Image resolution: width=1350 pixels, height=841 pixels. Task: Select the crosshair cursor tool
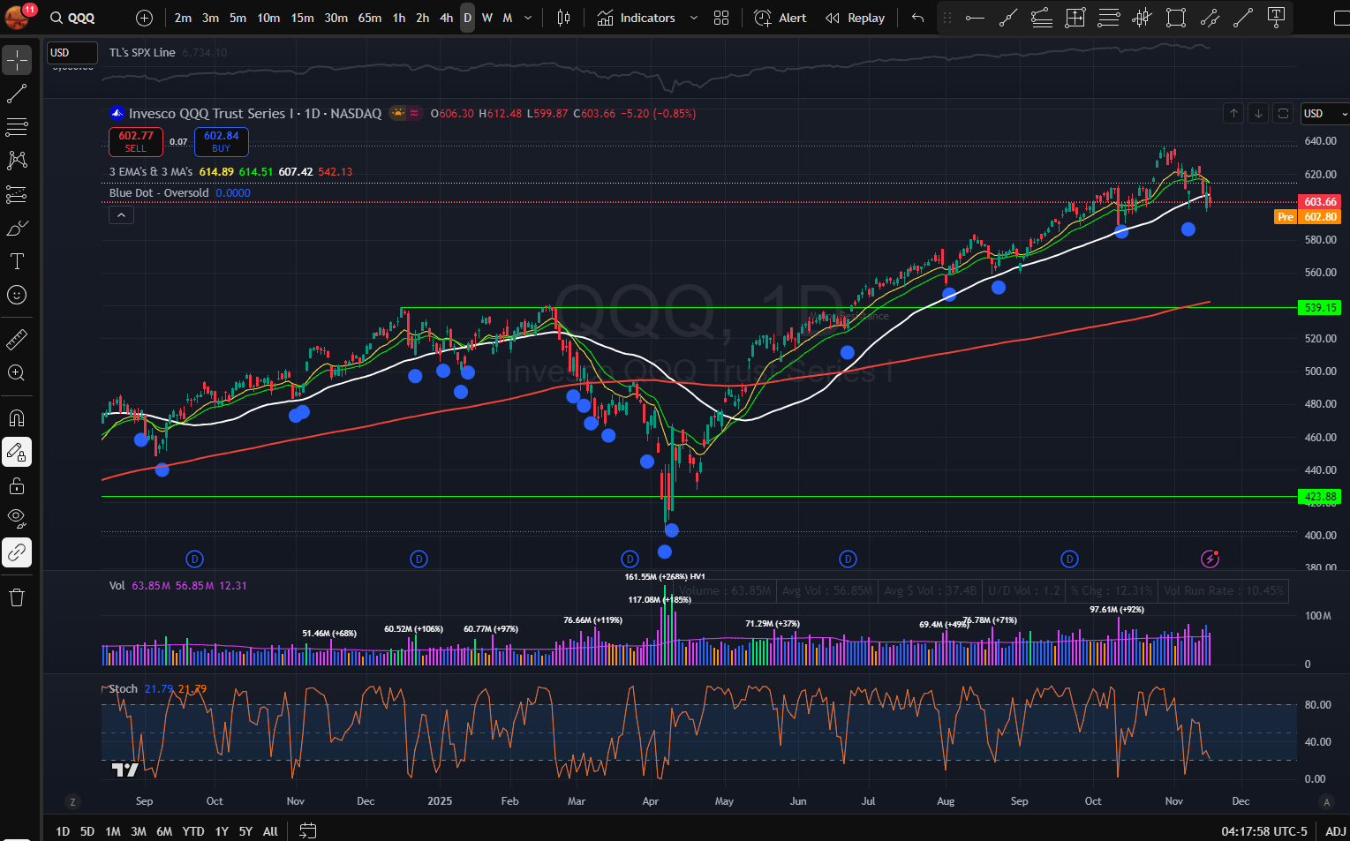click(x=17, y=59)
